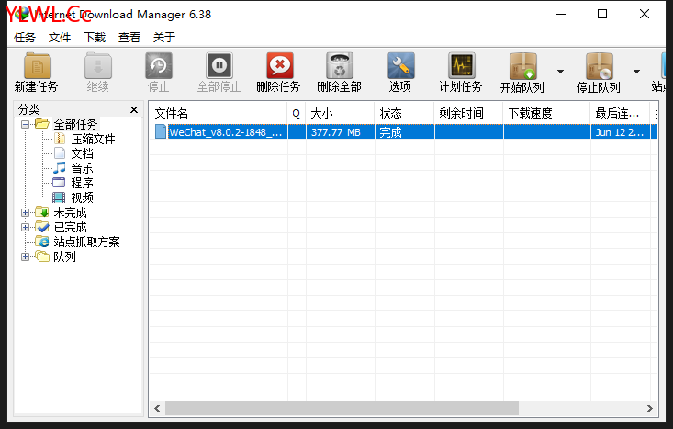The width and height of the screenshot is (673, 429).
Task: Sort by 状态 column header
Action: (x=404, y=113)
